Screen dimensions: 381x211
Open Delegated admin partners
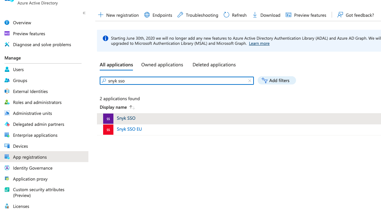(x=39, y=124)
